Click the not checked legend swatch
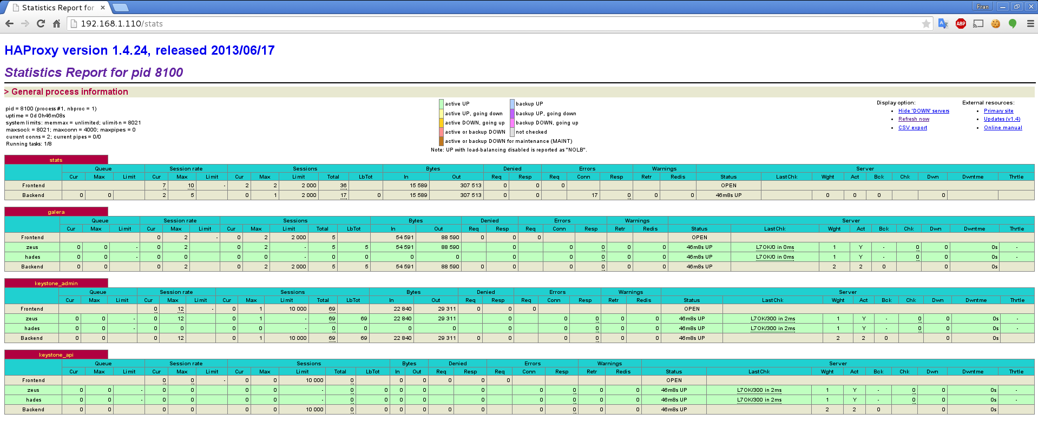 (512, 132)
